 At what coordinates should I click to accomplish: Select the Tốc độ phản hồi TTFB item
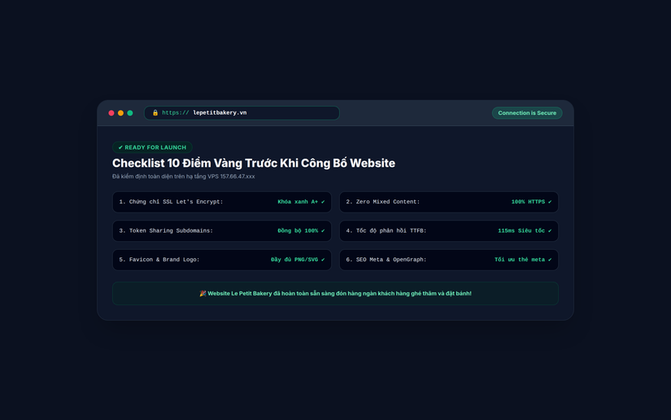click(x=449, y=231)
